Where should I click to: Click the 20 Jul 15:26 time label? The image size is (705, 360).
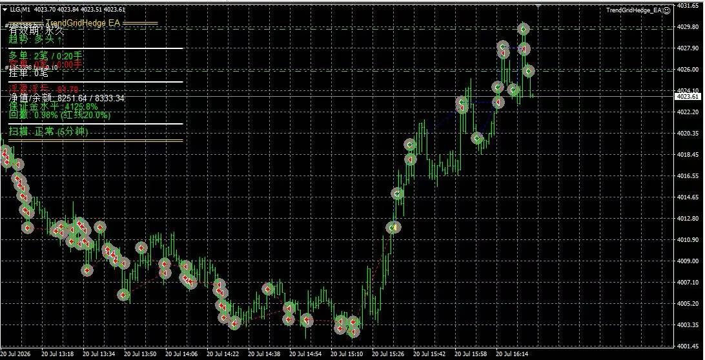tap(389, 354)
